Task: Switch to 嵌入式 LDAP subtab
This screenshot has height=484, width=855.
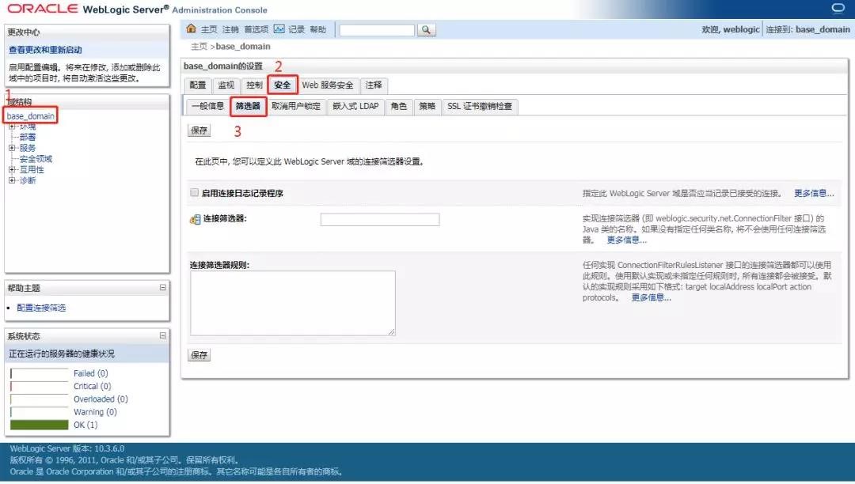Action: tap(355, 106)
